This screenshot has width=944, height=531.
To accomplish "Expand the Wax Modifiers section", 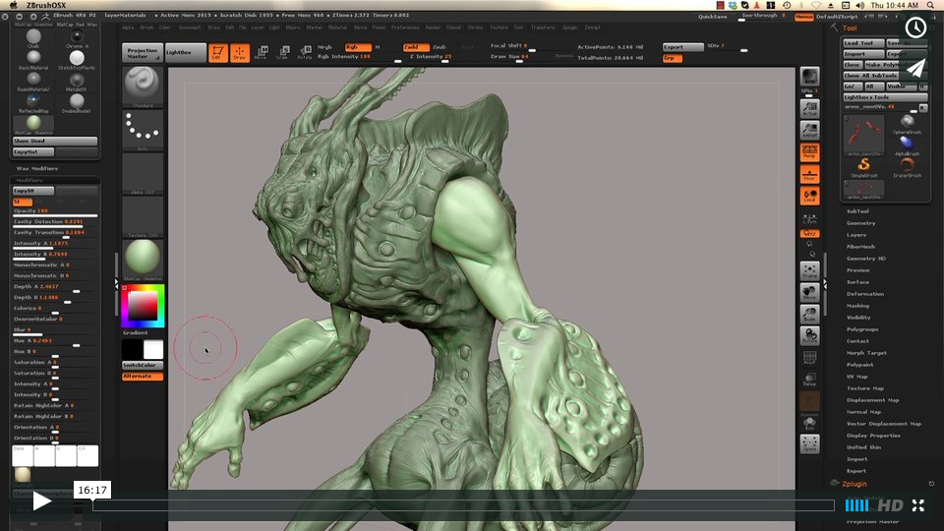I will click(37, 168).
